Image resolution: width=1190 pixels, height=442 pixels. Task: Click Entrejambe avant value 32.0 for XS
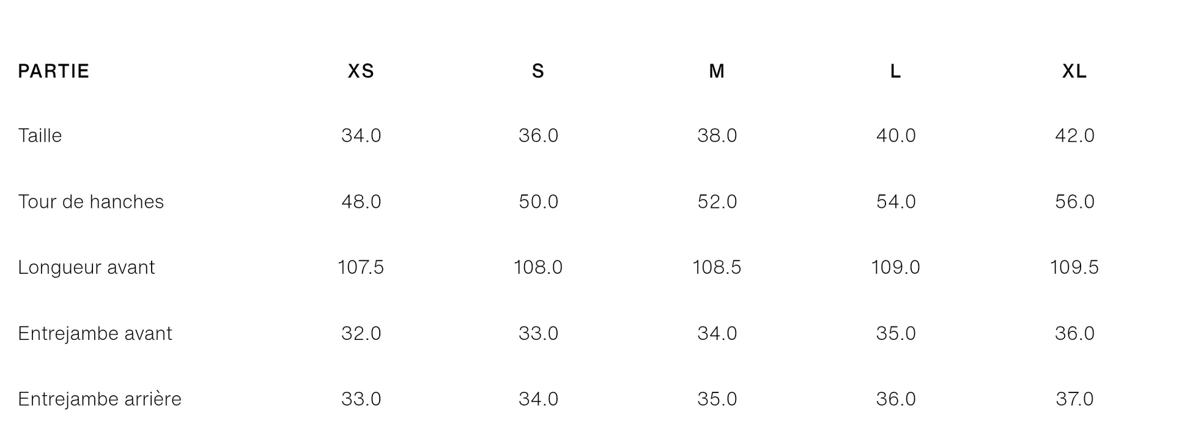click(x=361, y=333)
